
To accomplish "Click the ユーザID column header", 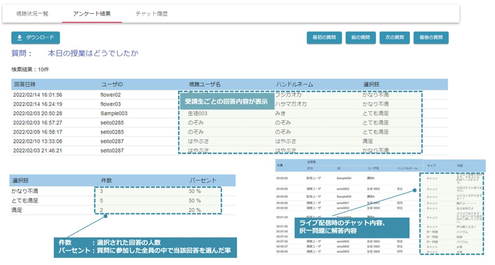I will 112,84.
